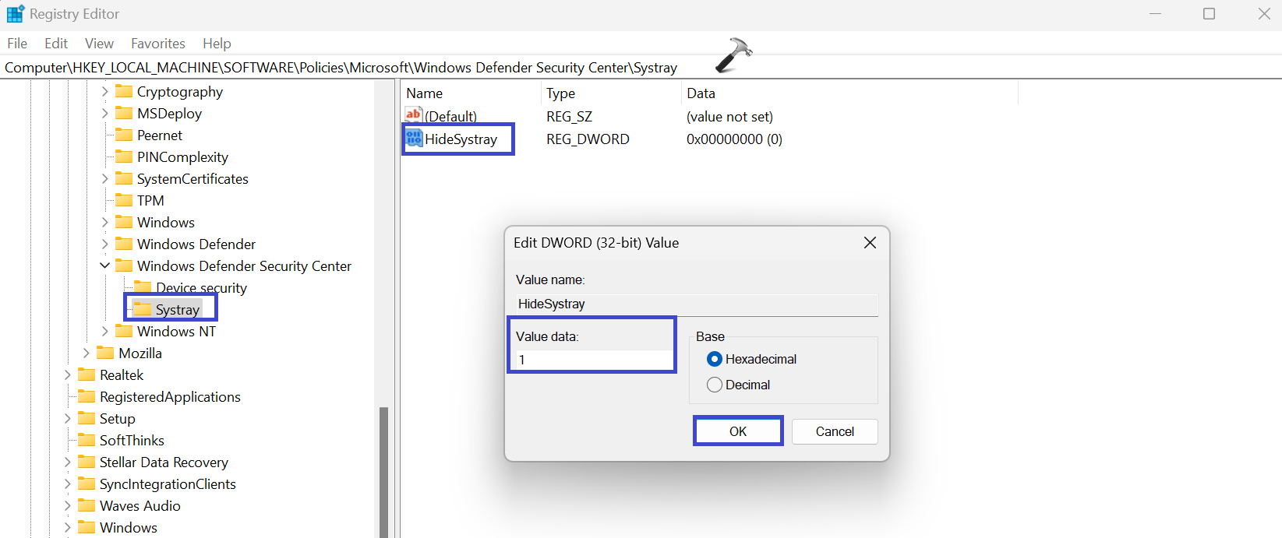
Task: Click the (Default) string value icon
Action: coord(414,115)
